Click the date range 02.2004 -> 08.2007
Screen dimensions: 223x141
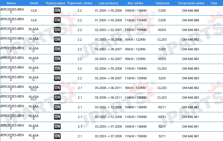pyautogui.click(x=108, y=78)
